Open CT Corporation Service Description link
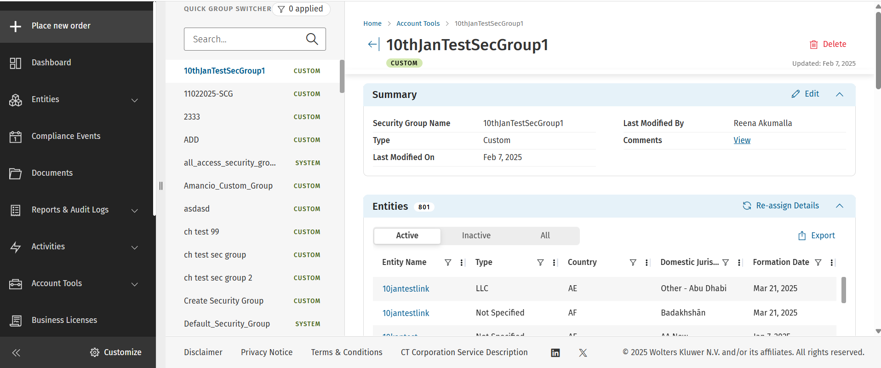Screen dimensions: 881x368 tap(464, 352)
